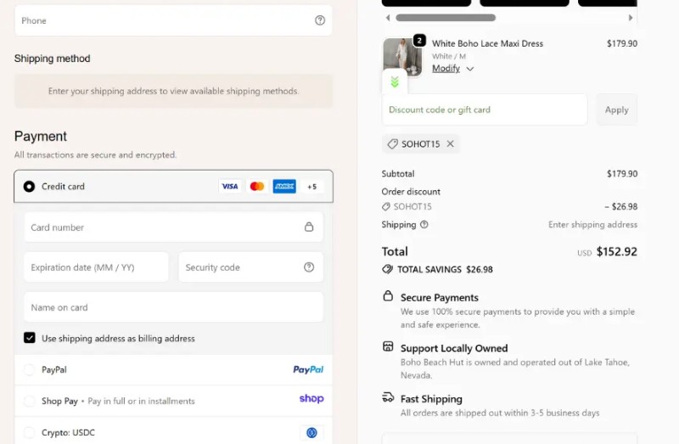Select the Credit card payment option
Viewport: 679px width, 444px height.
29,186
